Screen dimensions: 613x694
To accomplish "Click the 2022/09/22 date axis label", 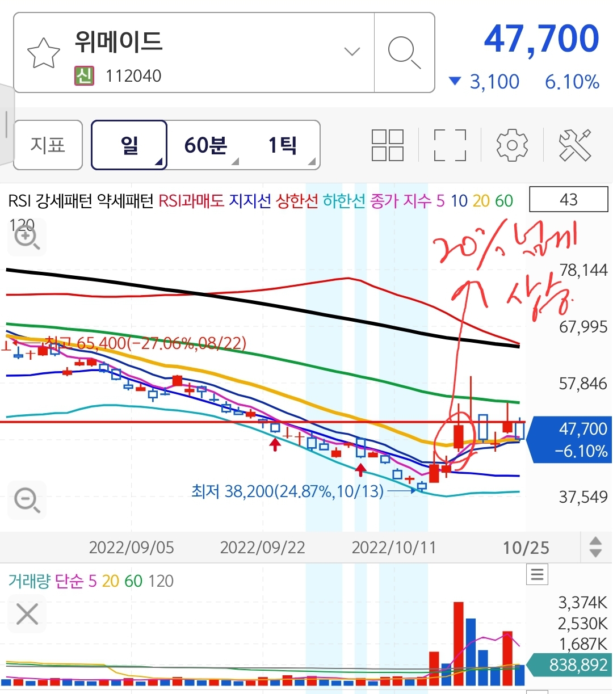I will [x=263, y=548].
